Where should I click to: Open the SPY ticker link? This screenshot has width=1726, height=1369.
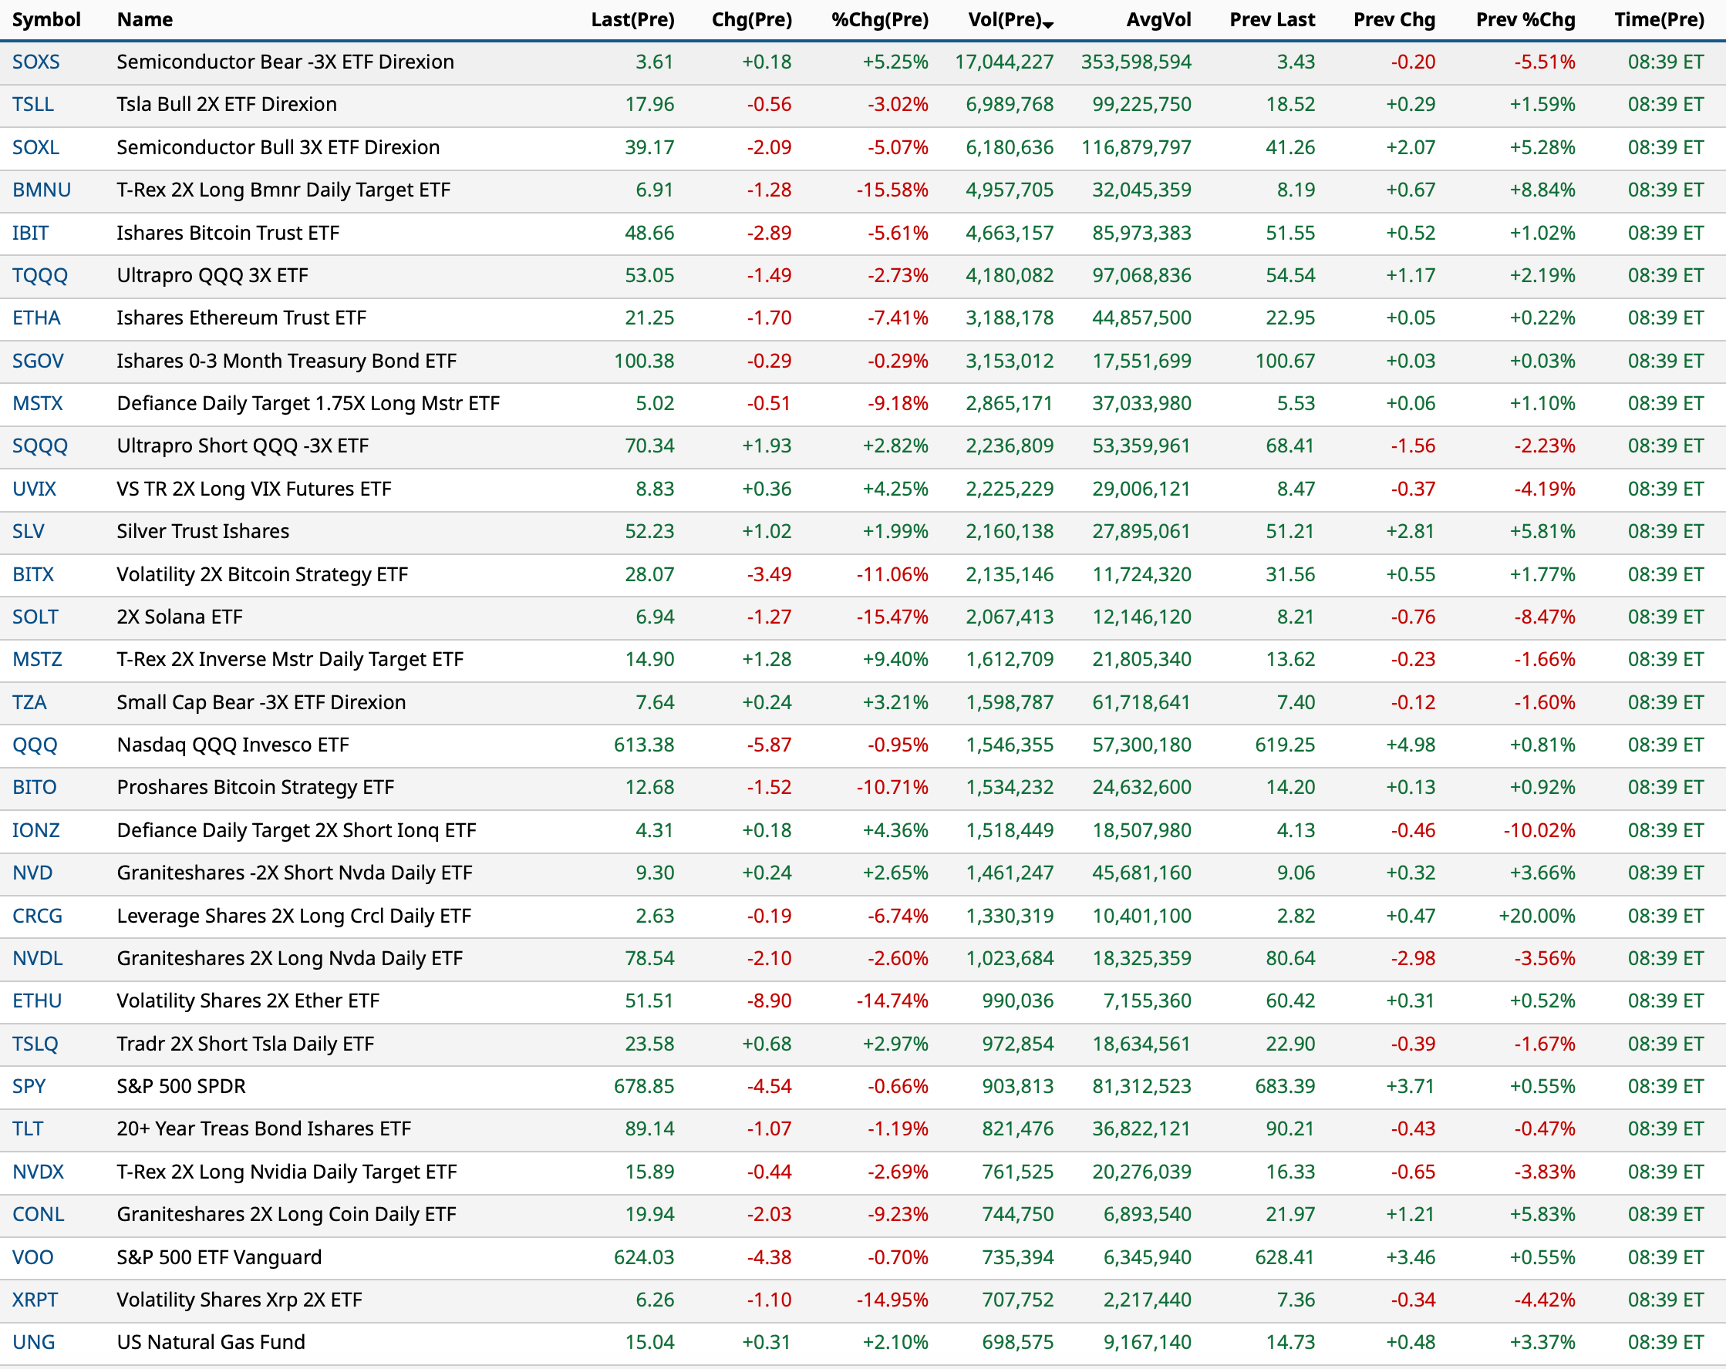click(29, 1087)
